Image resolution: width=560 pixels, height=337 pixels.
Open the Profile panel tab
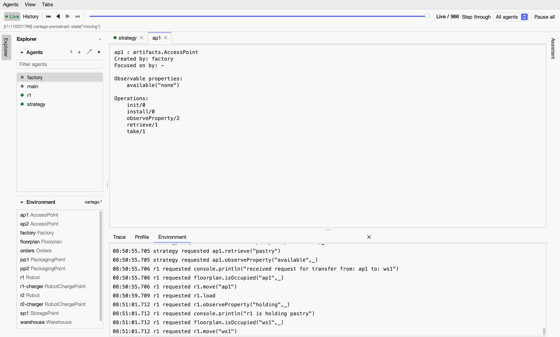(x=142, y=237)
